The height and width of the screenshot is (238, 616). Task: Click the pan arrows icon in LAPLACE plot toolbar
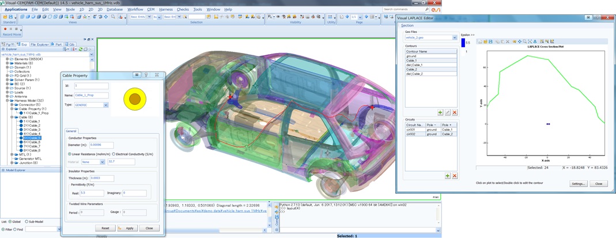coord(520,41)
